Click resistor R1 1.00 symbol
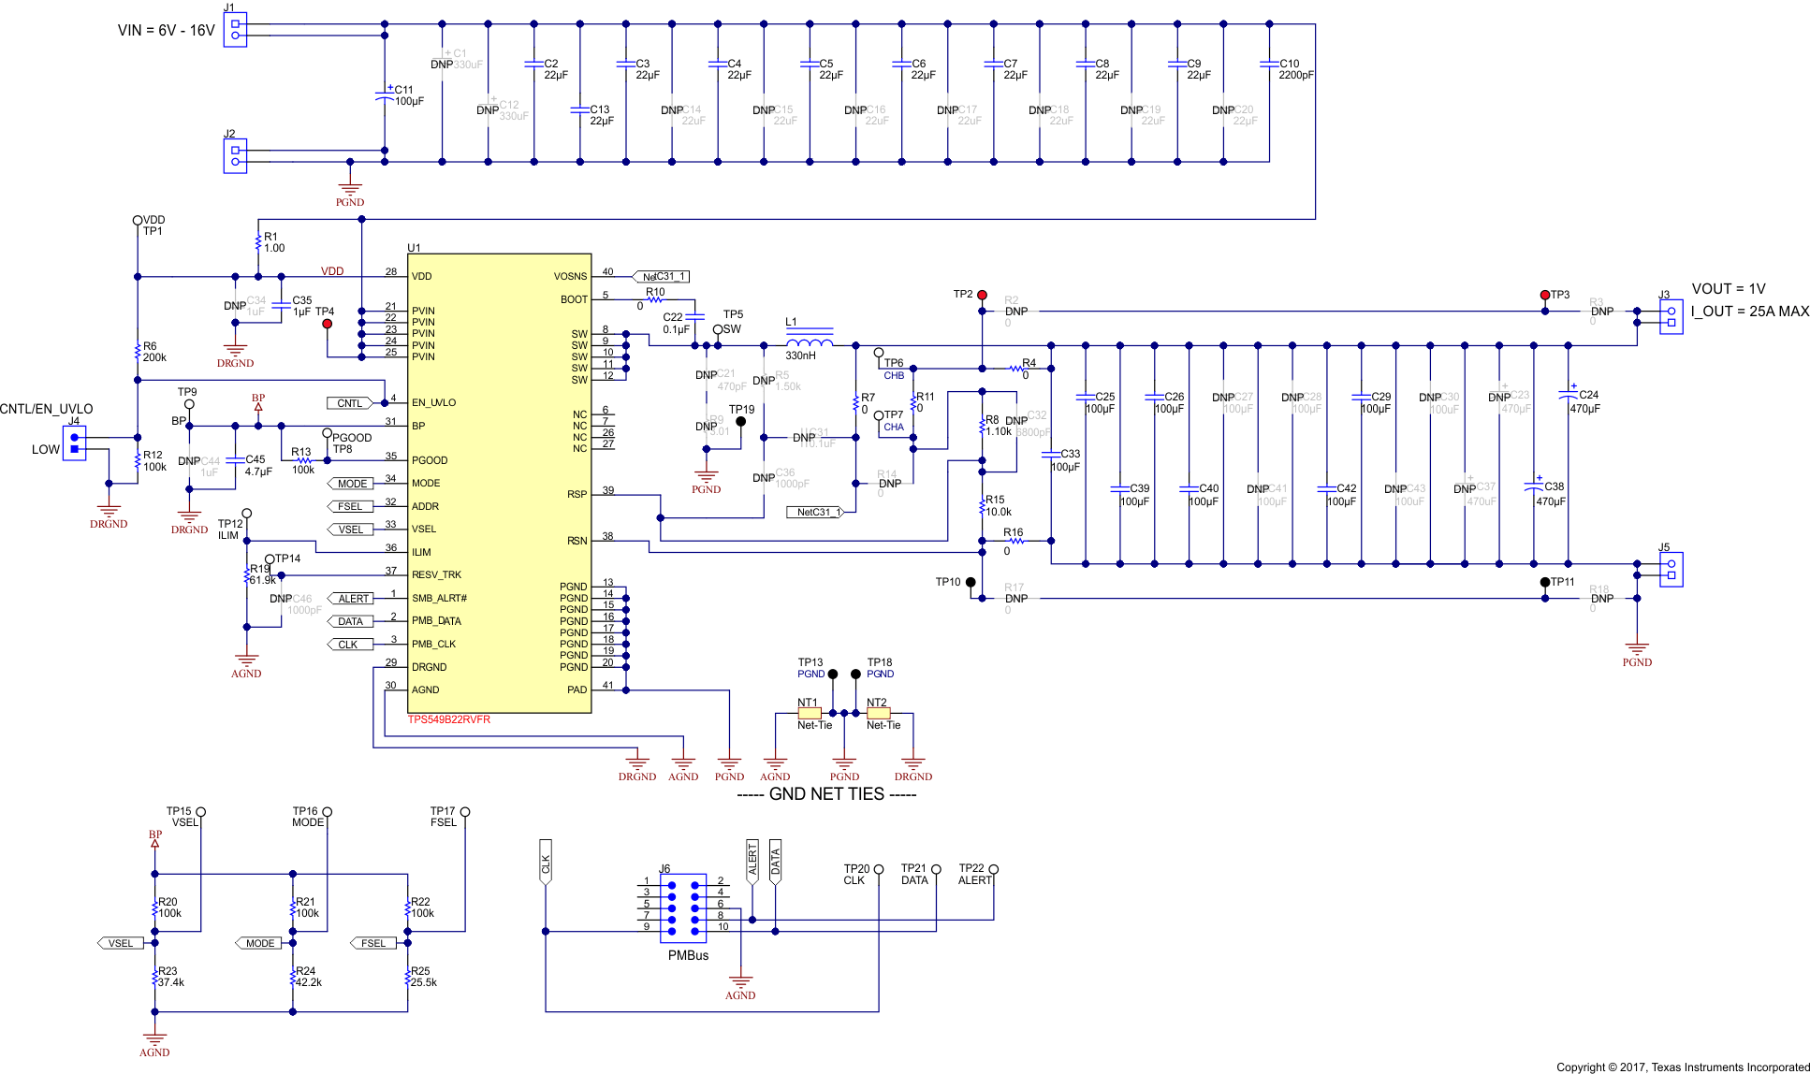Screen dimensions: 1810x1074 (258, 242)
